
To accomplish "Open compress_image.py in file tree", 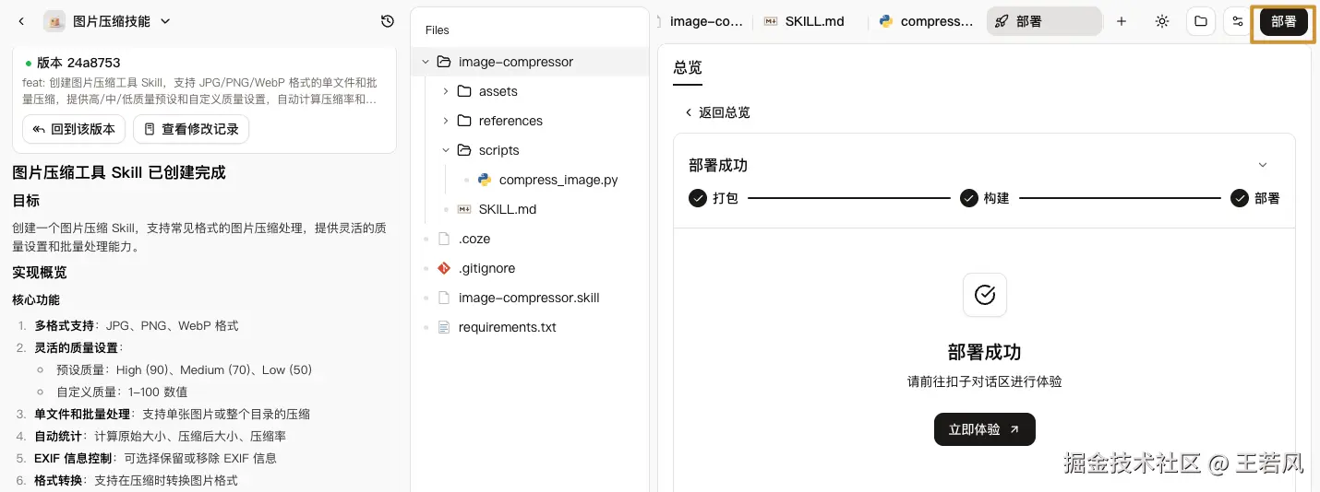I will (558, 180).
